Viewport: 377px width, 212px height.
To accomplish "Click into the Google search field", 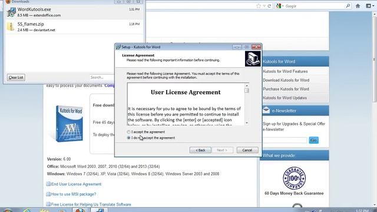I will [x=315, y=6].
